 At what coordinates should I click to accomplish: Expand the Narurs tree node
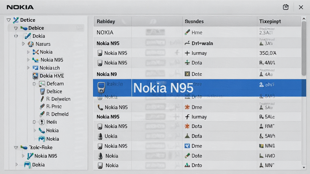click(x=23, y=44)
